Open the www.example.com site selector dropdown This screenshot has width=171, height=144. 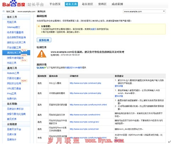tap(144, 11)
